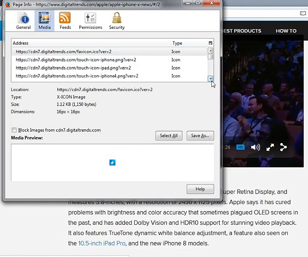Click the Location URL value text
The image size is (308, 257).
[105, 90]
